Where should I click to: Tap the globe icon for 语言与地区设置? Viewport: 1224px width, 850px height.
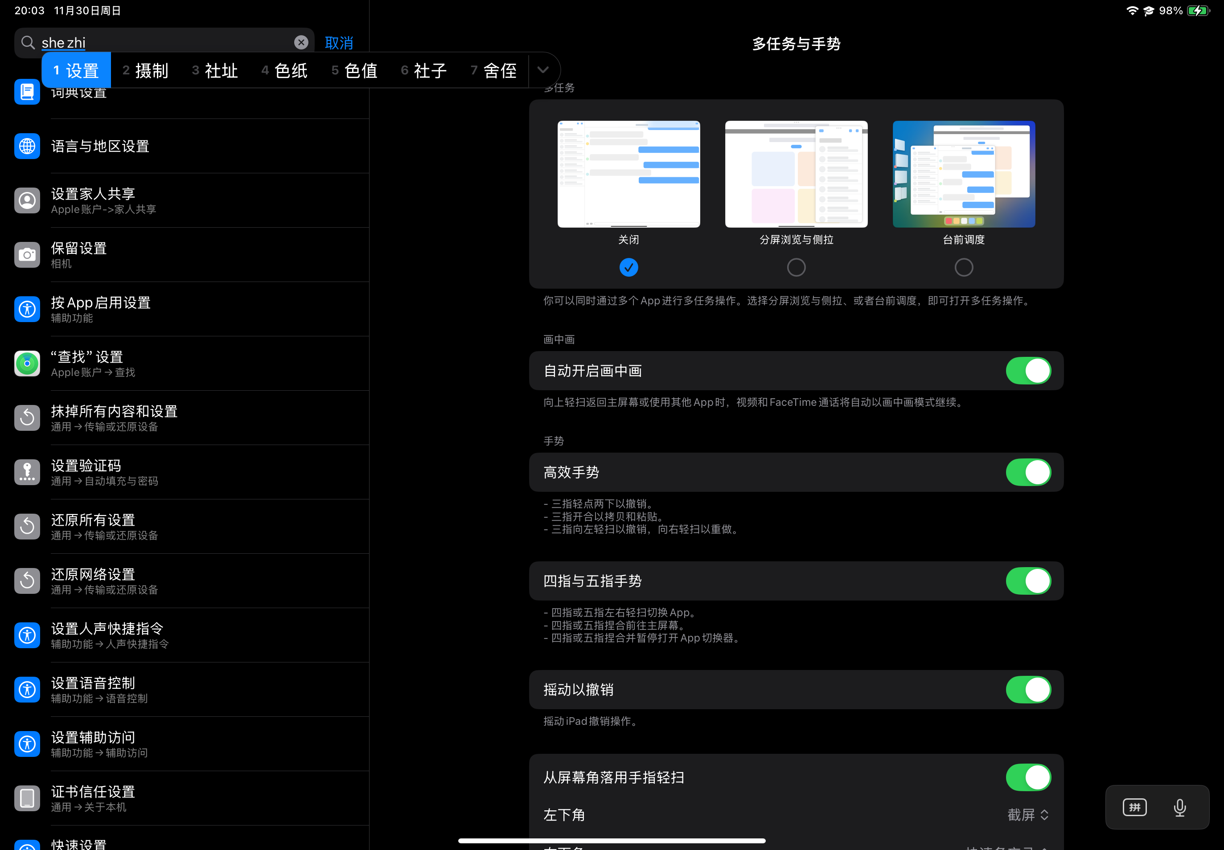click(27, 146)
